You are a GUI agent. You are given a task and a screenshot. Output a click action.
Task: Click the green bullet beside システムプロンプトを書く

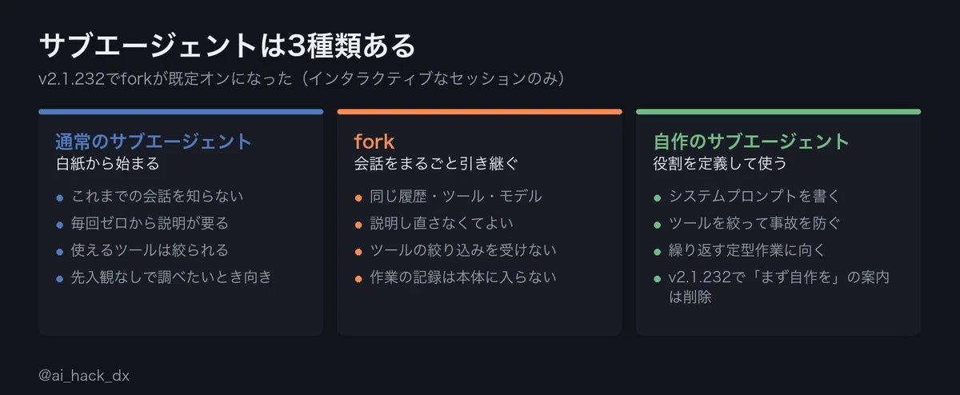pos(658,197)
